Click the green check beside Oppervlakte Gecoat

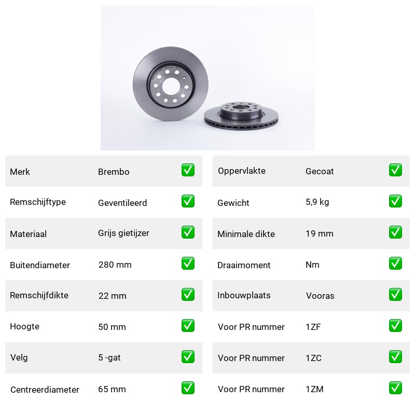point(395,170)
